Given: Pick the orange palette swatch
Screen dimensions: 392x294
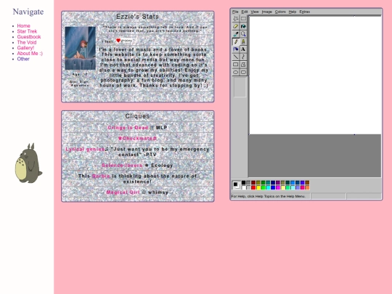Looking at the screenshot, I should pyautogui.click(x=307, y=187).
